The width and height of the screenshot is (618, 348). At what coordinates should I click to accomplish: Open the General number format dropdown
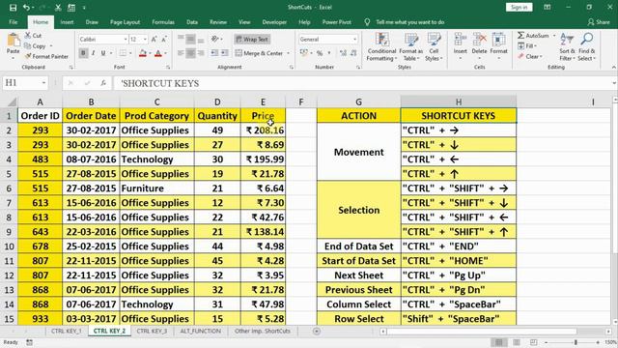(x=354, y=40)
